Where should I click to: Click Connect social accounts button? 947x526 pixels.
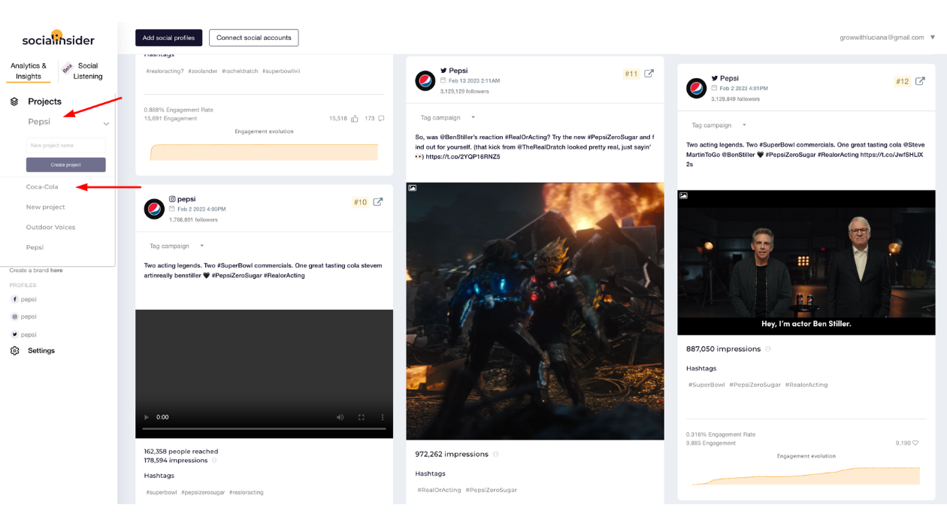pyautogui.click(x=254, y=38)
